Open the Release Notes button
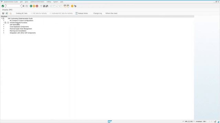This screenshot has width=220, height=123. coord(82,13)
